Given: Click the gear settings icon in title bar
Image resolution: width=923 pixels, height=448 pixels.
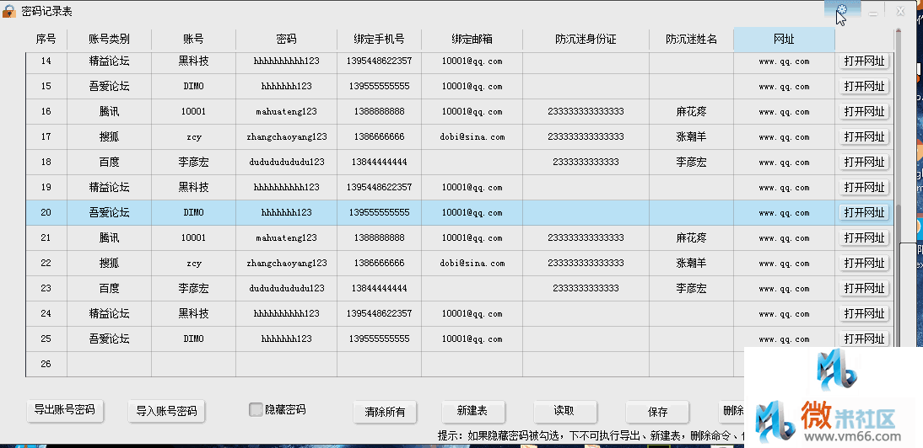Looking at the screenshot, I should (842, 10).
